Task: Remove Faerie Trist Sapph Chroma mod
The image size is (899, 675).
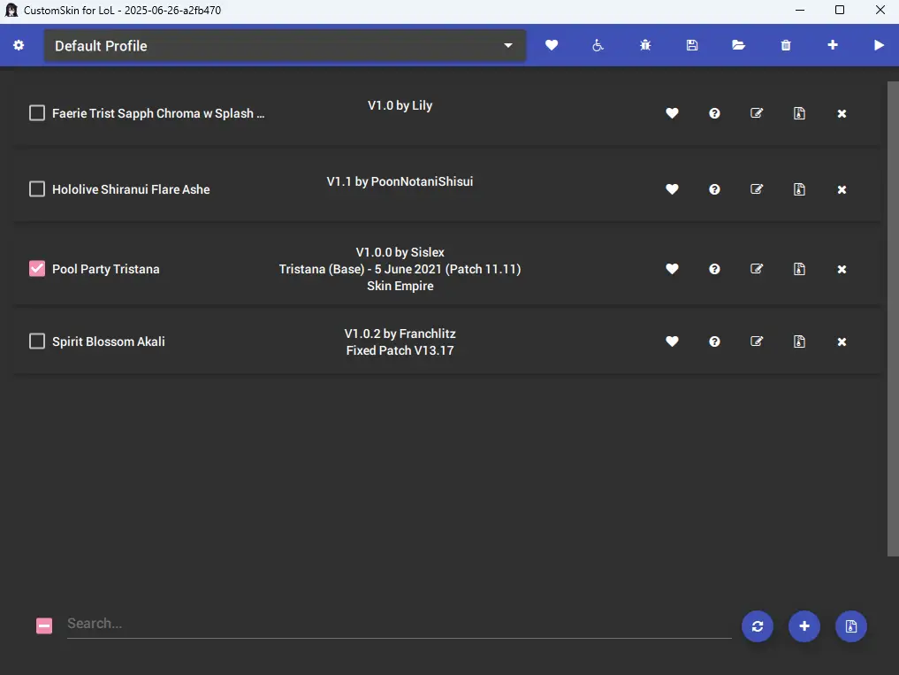Action: click(842, 113)
